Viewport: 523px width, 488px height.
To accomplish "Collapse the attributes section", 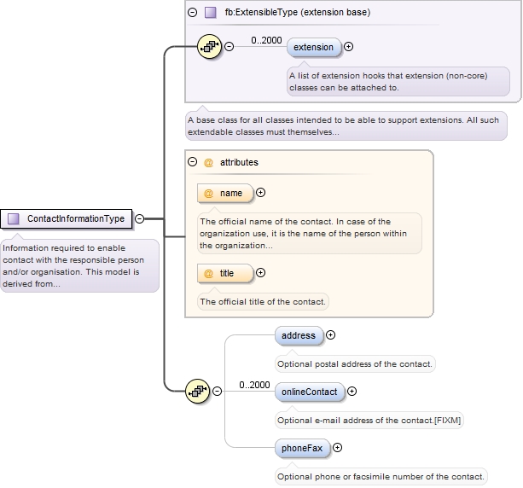I will coord(193,162).
